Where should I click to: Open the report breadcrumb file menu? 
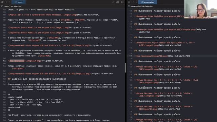point(6,6)
